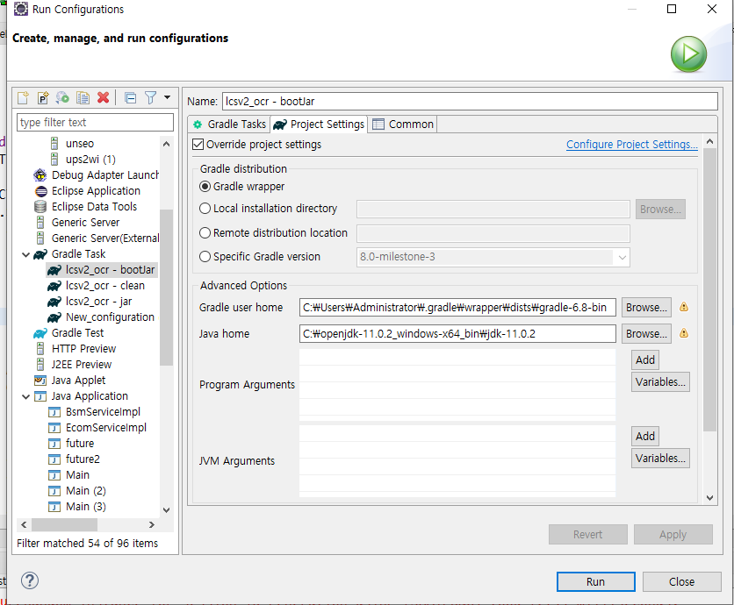734x605 pixels.
Task: Click the filter launch configurations icon
Action: (151, 97)
